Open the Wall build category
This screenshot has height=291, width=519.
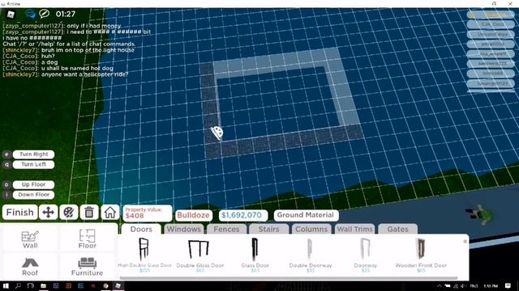coord(30,239)
